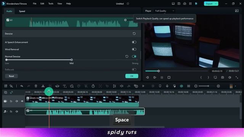Set Normal Denoise slider handle at Mid
This screenshot has width=244, height=137.
tap(72, 60)
